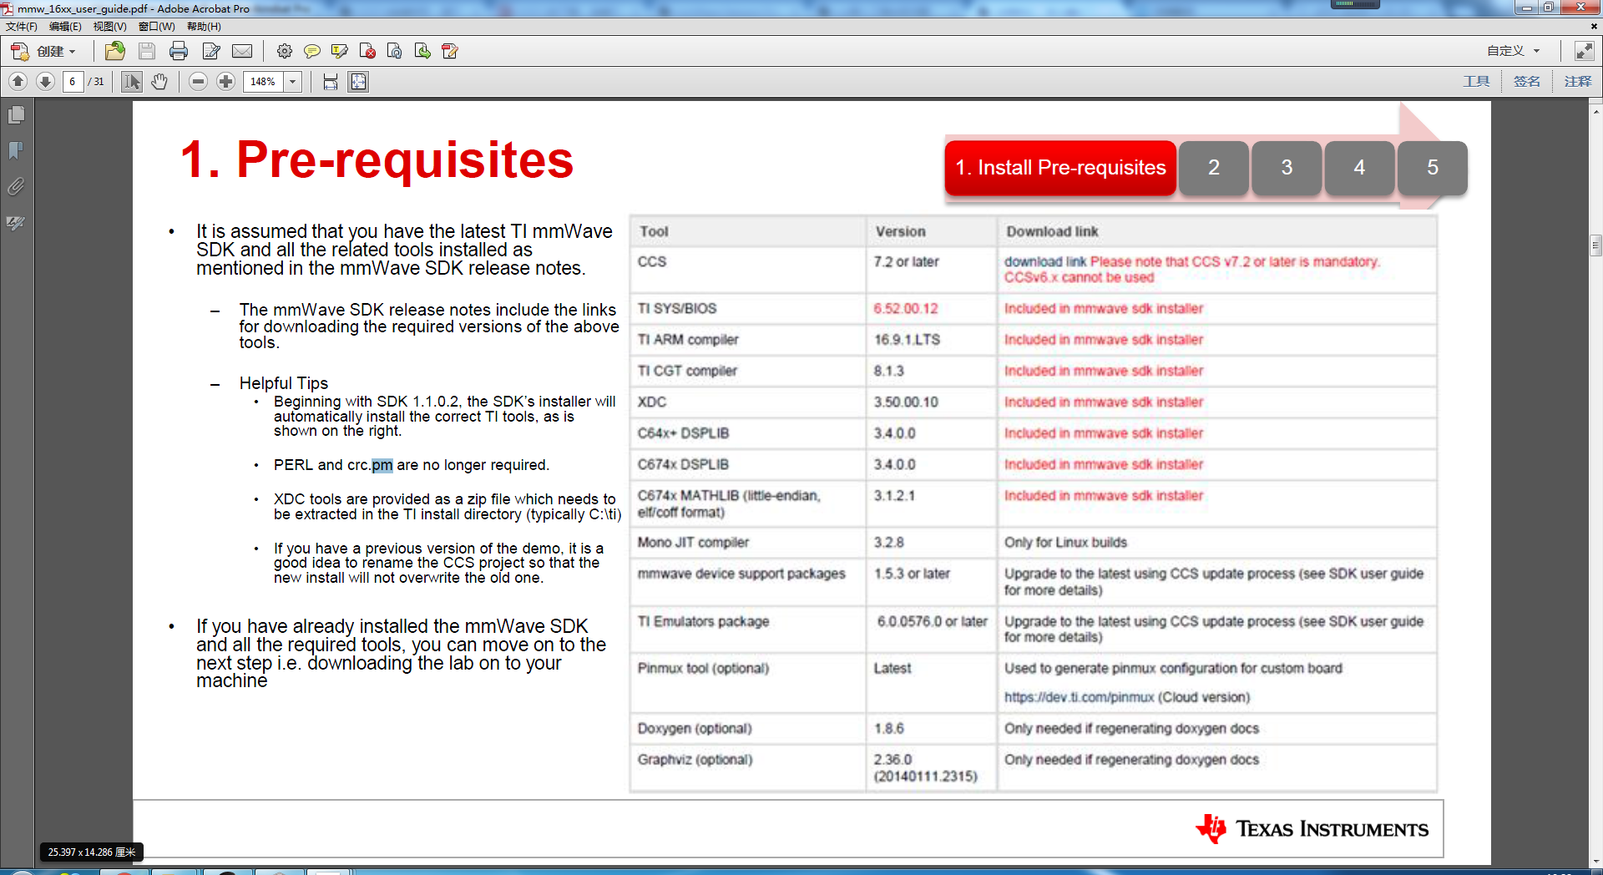Screen dimensions: 1603x875
Task: Click the Extract Pages icon
Action: pos(422,51)
